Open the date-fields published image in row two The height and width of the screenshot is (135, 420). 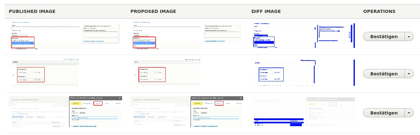click(x=44, y=73)
